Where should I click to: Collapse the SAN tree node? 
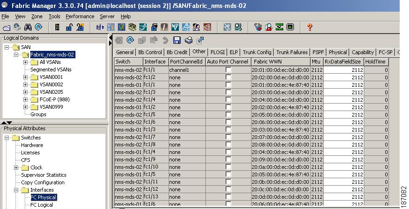(7, 47)
